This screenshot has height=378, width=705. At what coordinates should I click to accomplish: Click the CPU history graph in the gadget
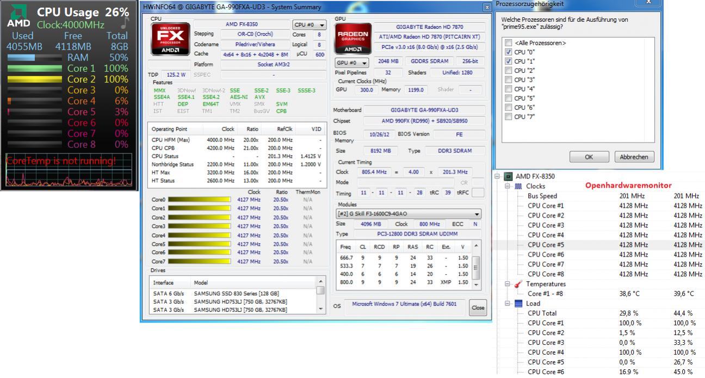[x=69, y=170]
